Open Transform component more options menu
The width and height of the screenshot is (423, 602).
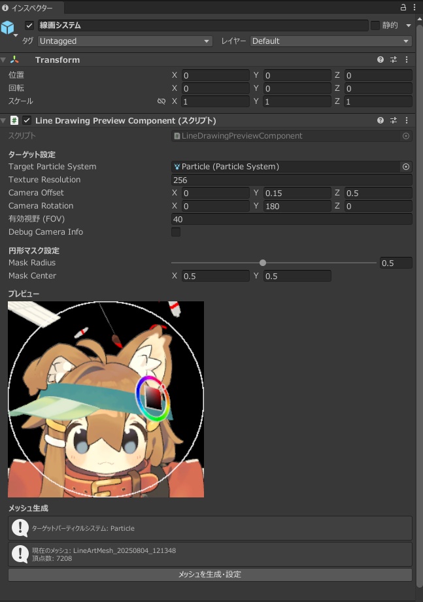[407, 59]
